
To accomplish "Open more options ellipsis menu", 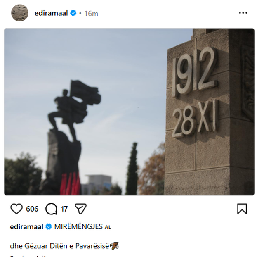I will (243, 13).
